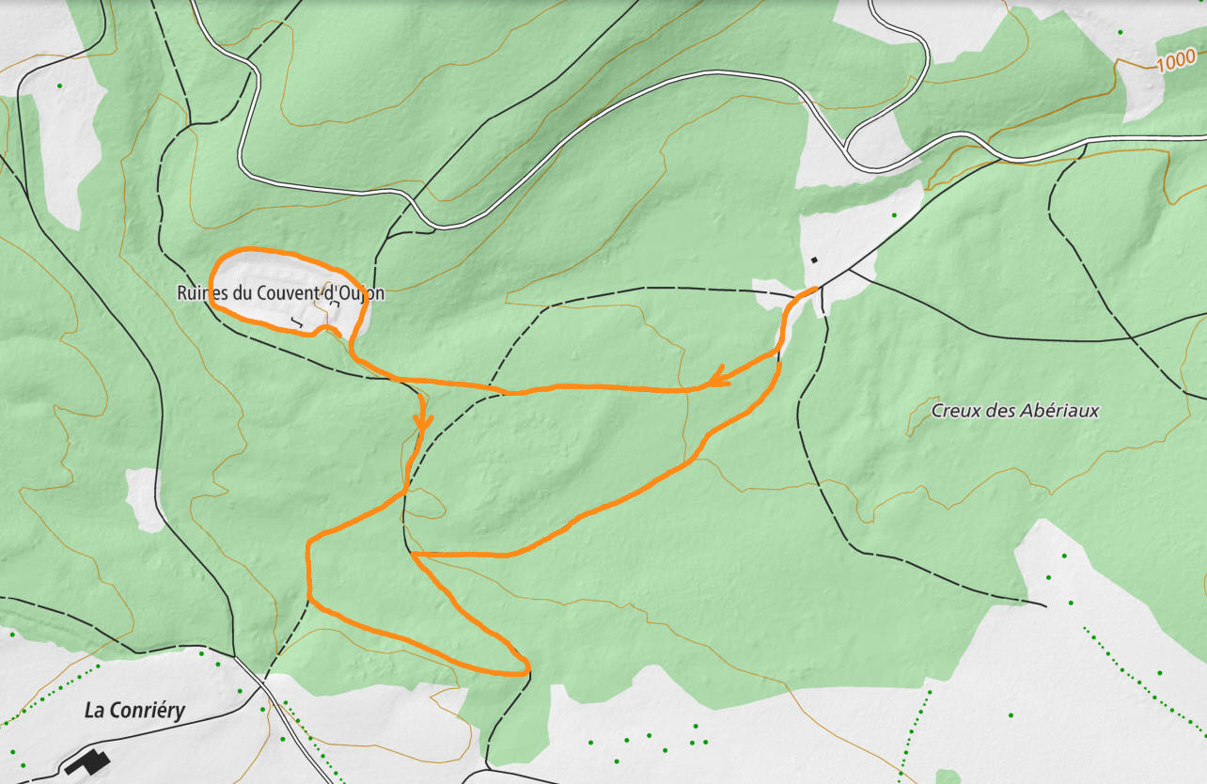Viewport: 1207px width, 784px height.
Task: Click the westernmost bend of the orange route
Action: [x=309, y=569]
